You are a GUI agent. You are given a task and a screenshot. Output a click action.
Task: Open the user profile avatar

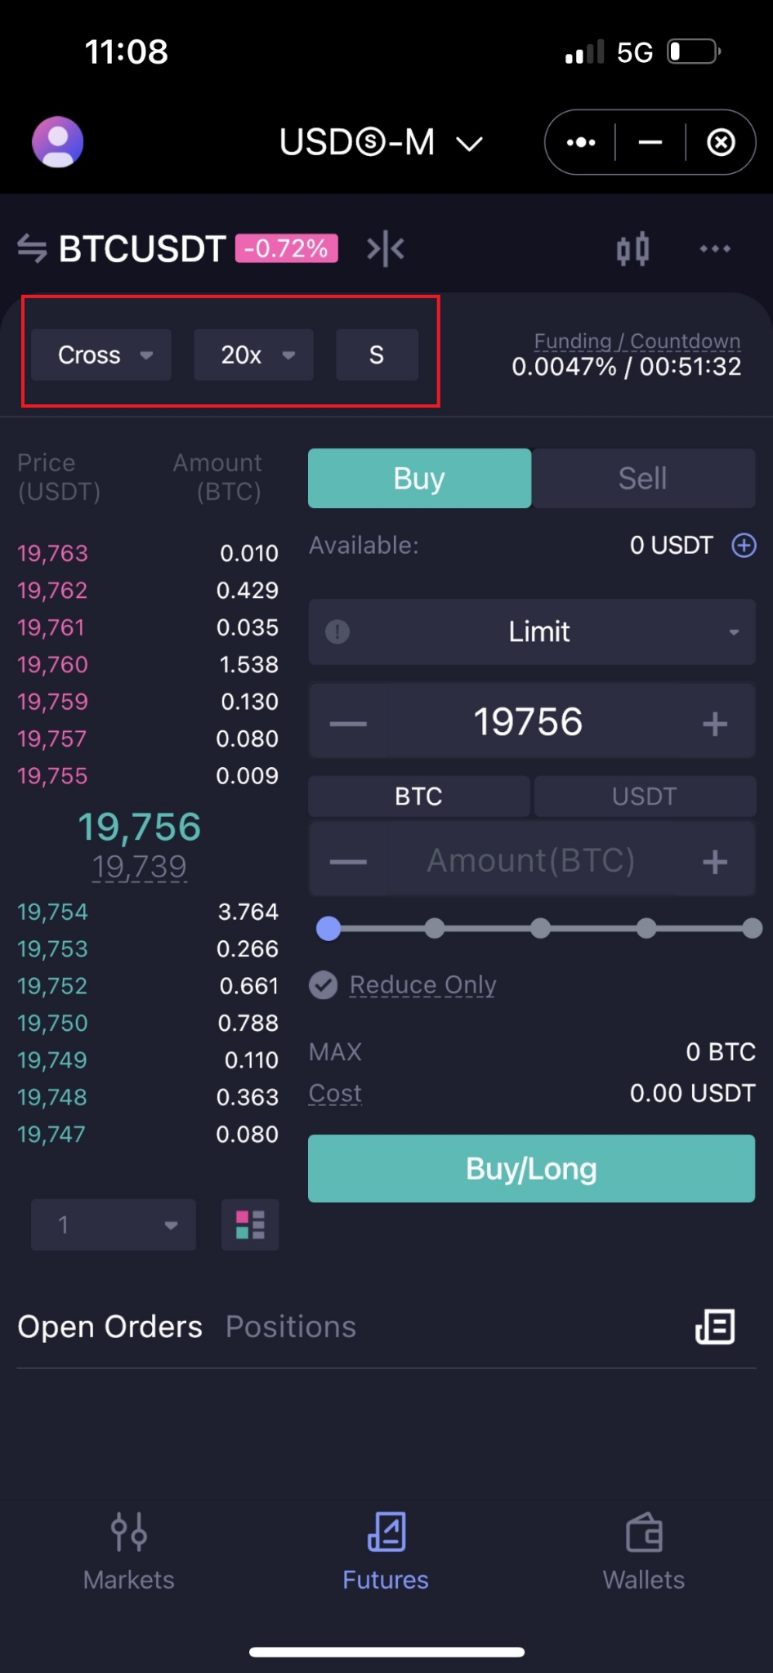coord(57,142)
